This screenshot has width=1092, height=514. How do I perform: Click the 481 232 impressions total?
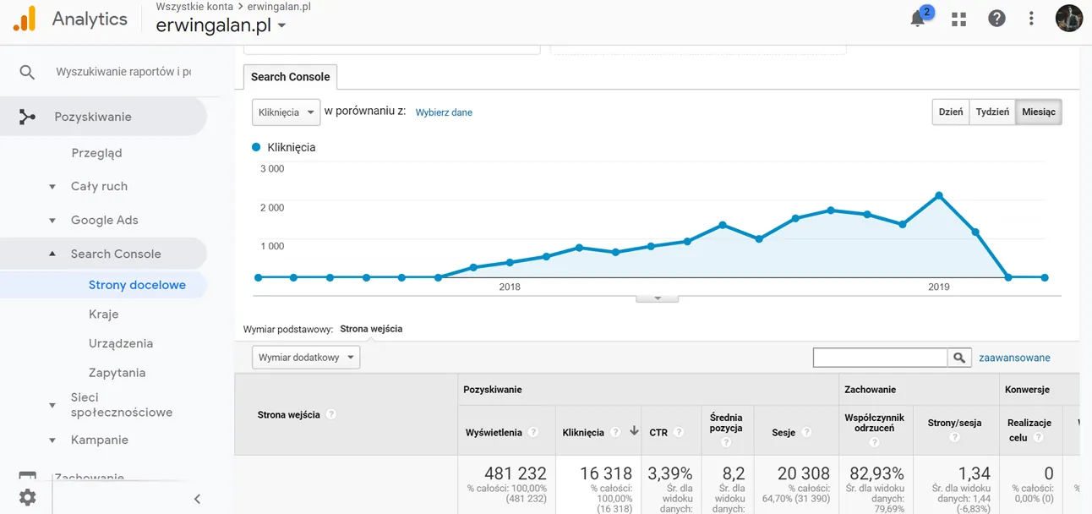516,473
